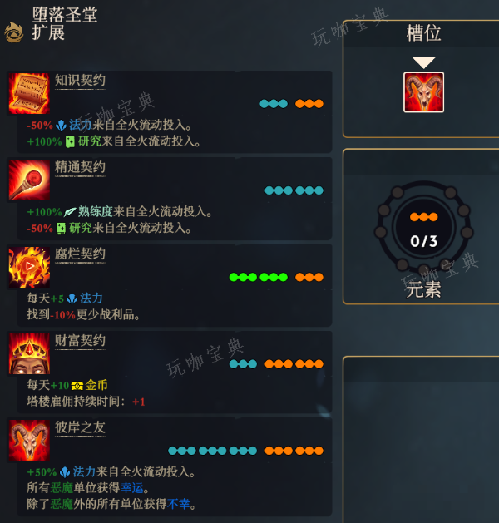
Task: Click the 金币 coin icon in 财富契约
Action: click(77, 386)
